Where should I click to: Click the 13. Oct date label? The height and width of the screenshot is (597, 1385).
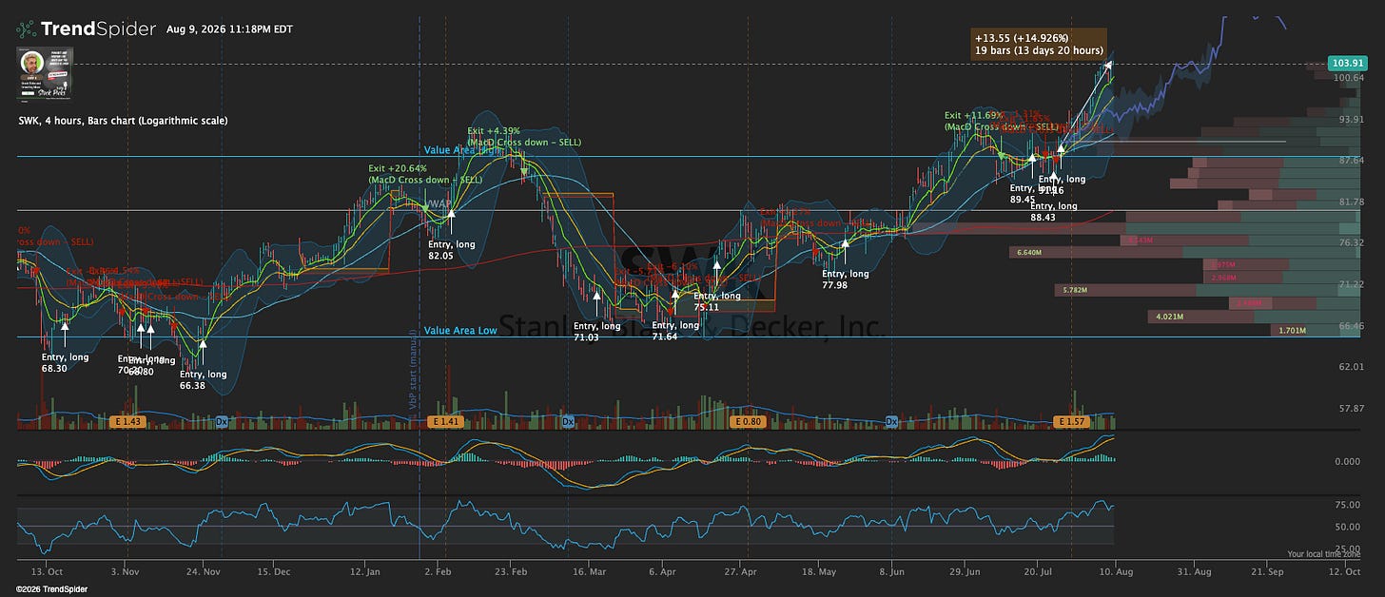click(x=46, y=571)
